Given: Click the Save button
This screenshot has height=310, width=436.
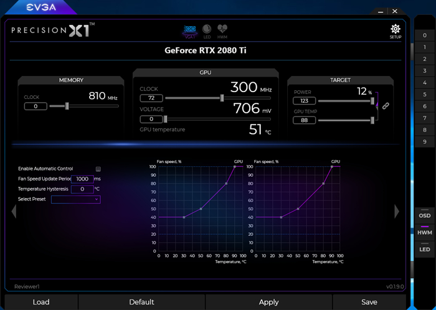Looking at the screenshot, I should click(x=369, y=303).
